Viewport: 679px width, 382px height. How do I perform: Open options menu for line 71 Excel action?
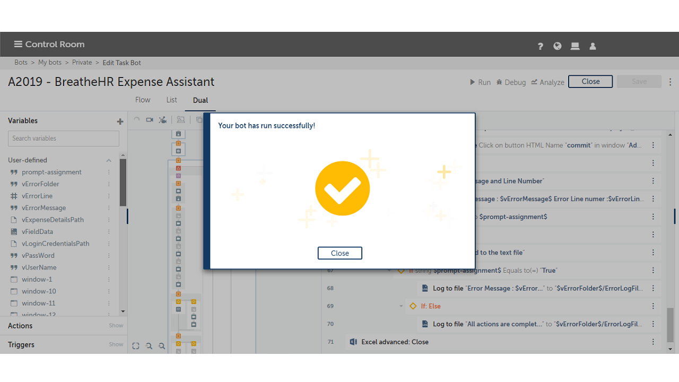[x=653, y=342]
